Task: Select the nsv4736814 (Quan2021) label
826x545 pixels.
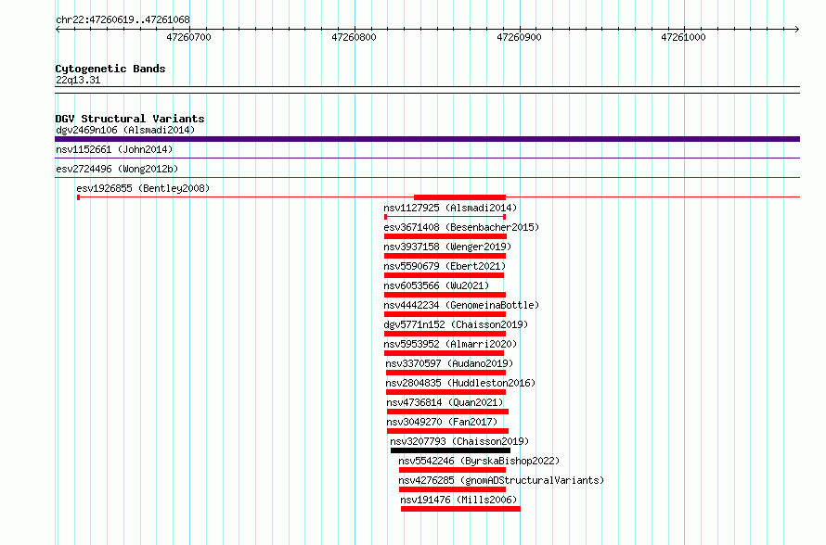Action: [445, 402]
